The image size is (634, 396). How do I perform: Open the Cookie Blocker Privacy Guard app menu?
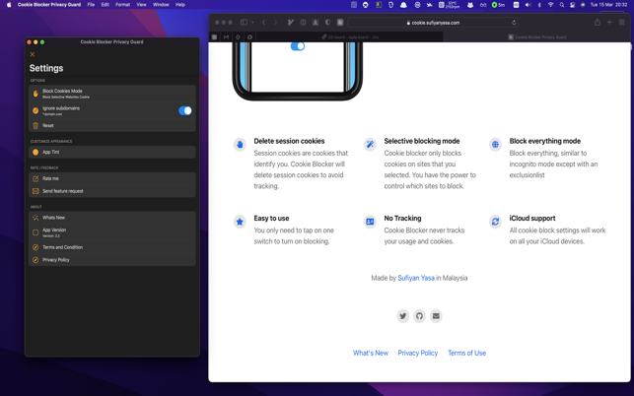[x=49, y=5]
